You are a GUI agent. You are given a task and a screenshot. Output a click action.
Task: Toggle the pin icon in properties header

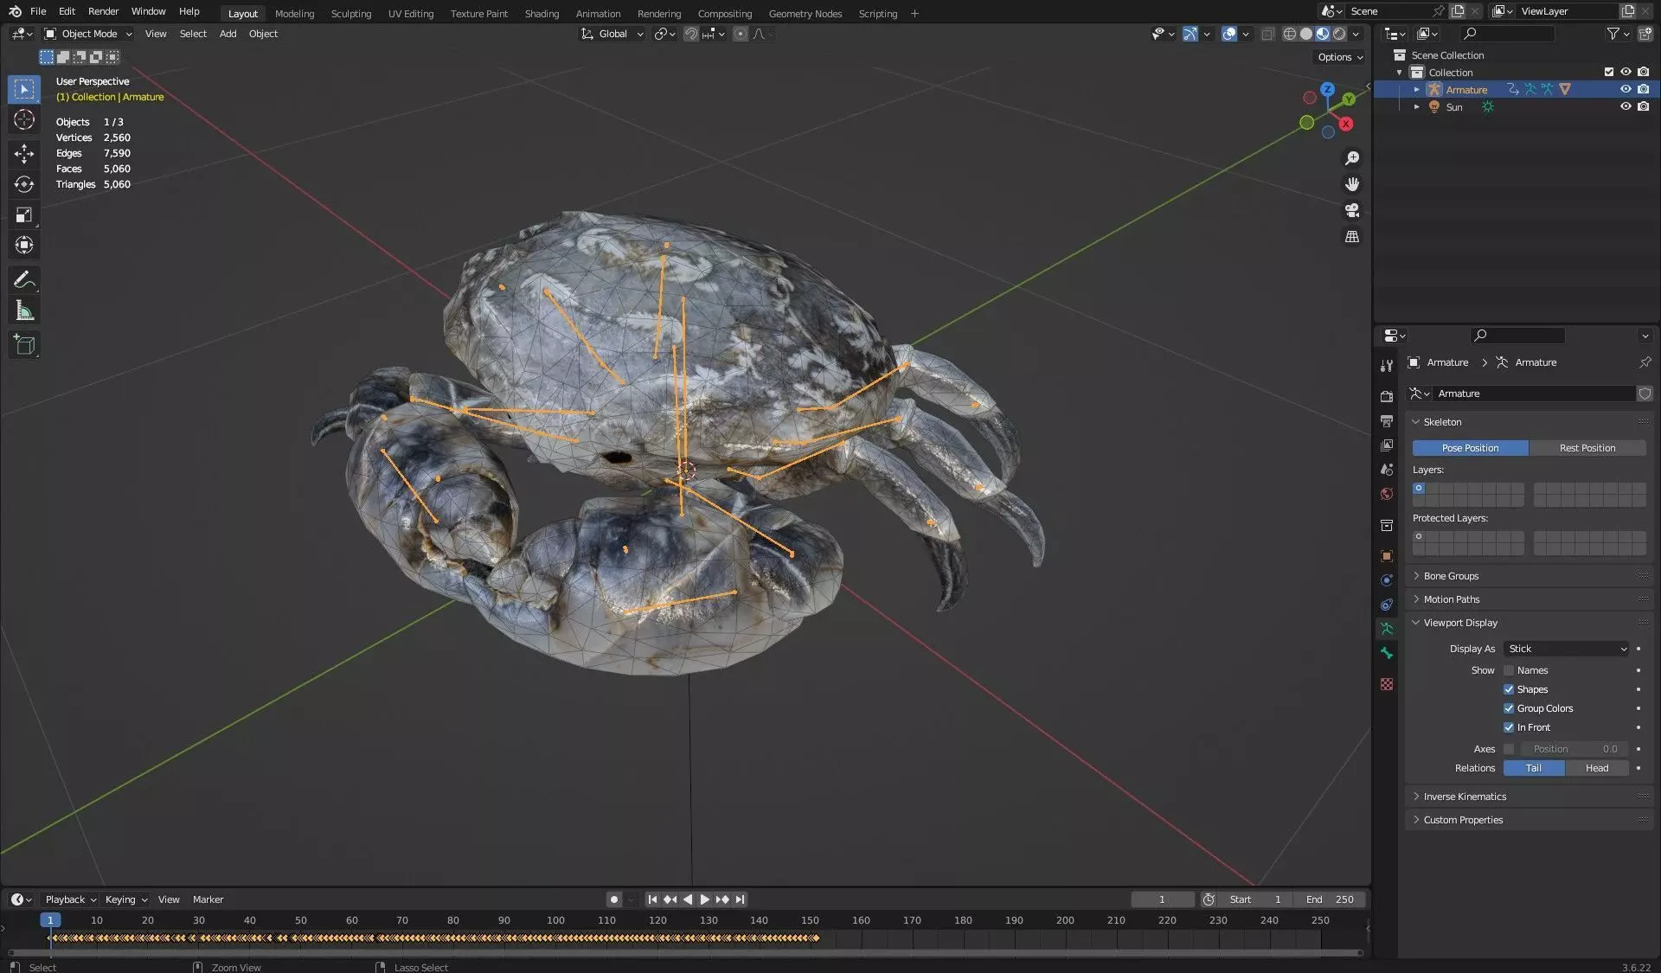tap(1645, 362)
